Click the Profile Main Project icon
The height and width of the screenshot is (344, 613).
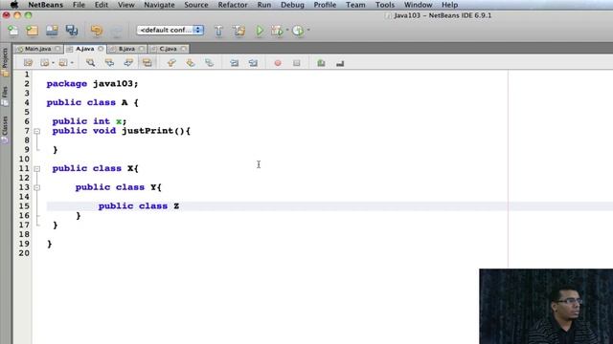pos(298,31)
